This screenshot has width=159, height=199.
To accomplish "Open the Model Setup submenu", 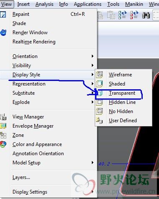I will coord(48,163).
